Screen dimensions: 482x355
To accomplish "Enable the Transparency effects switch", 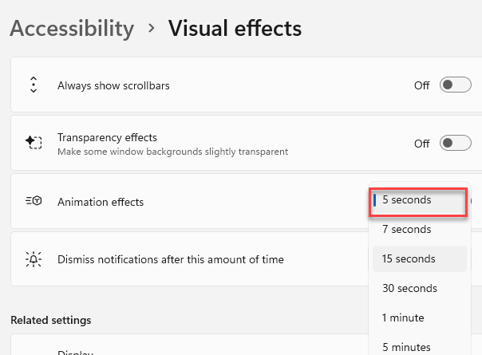I will click(455, 143).
